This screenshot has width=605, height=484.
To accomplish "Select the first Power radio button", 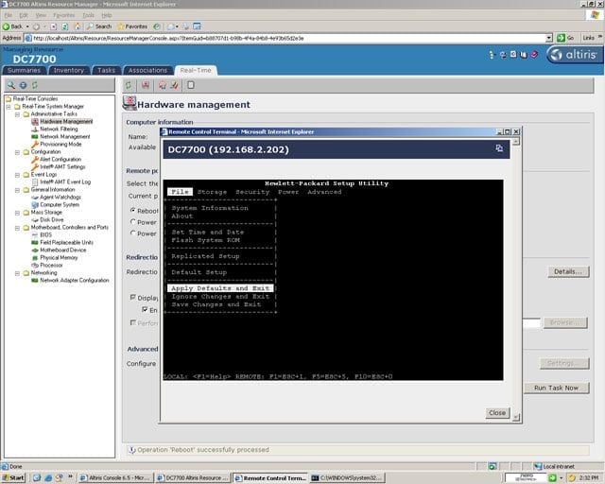I will (x=132, y=222).
